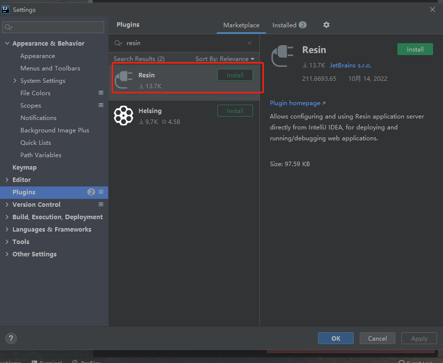Click the JetBrains s.r.o. vendor link
This screenshot has width=443, height=363.
click(350, 65)
